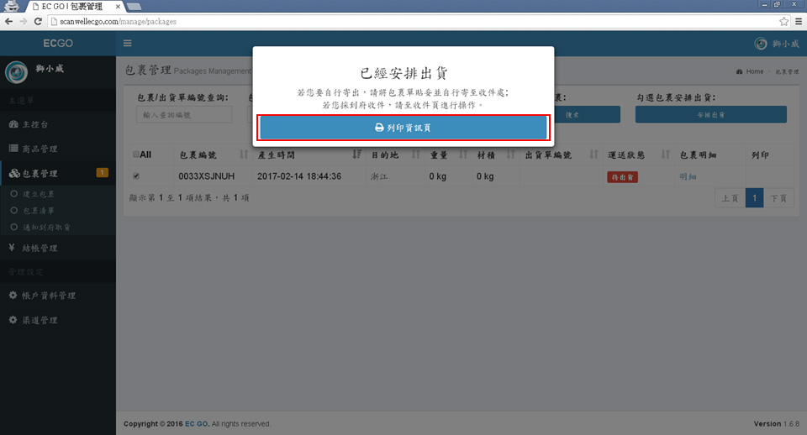Click the 列印資訊頁 print button
807x435 pixels.
(403, 128)
